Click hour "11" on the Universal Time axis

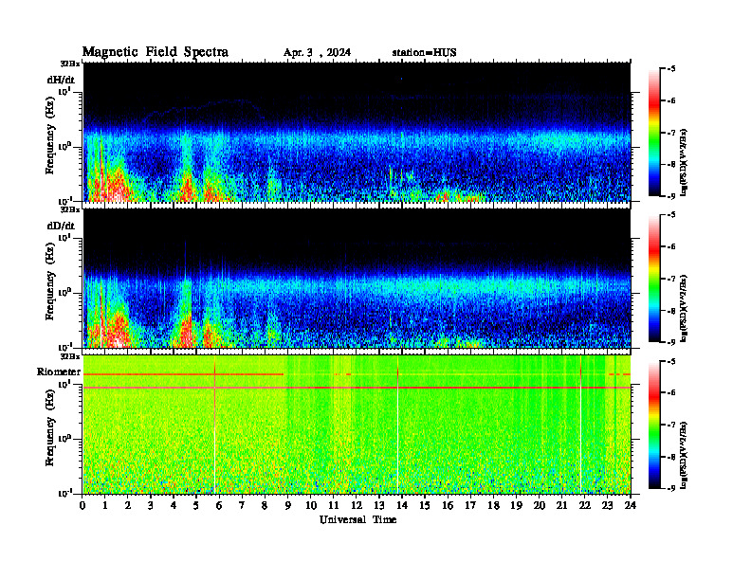334,505
